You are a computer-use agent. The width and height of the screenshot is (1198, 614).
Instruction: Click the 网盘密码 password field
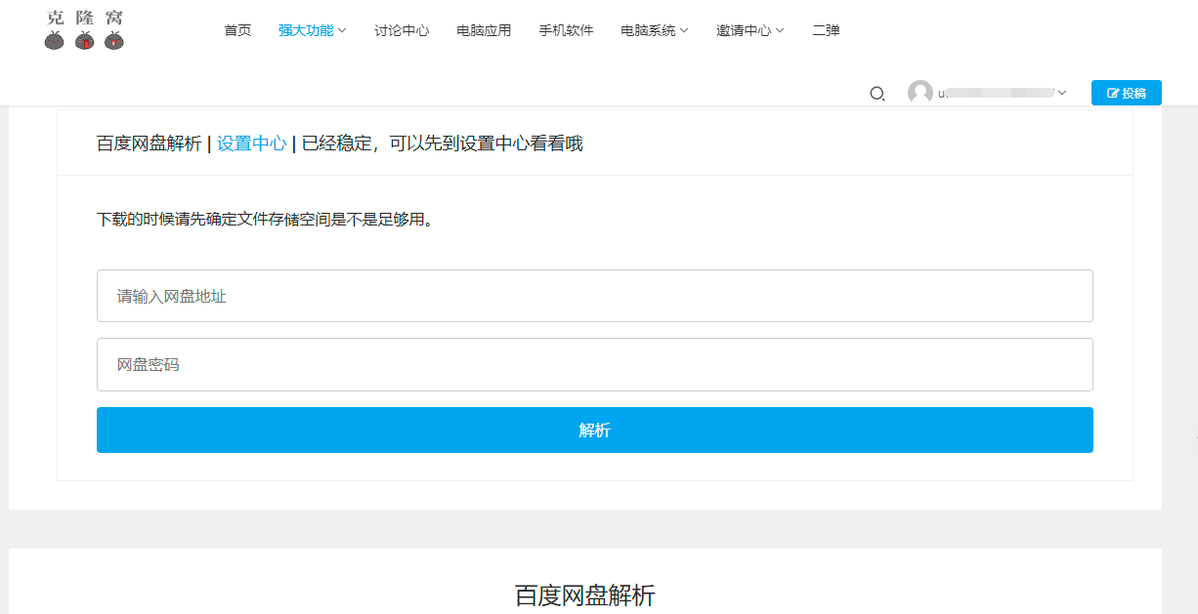click(x=594, y=364)
